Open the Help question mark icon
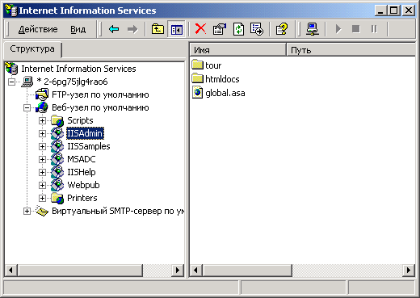420x298 pixels. [282, 29]
